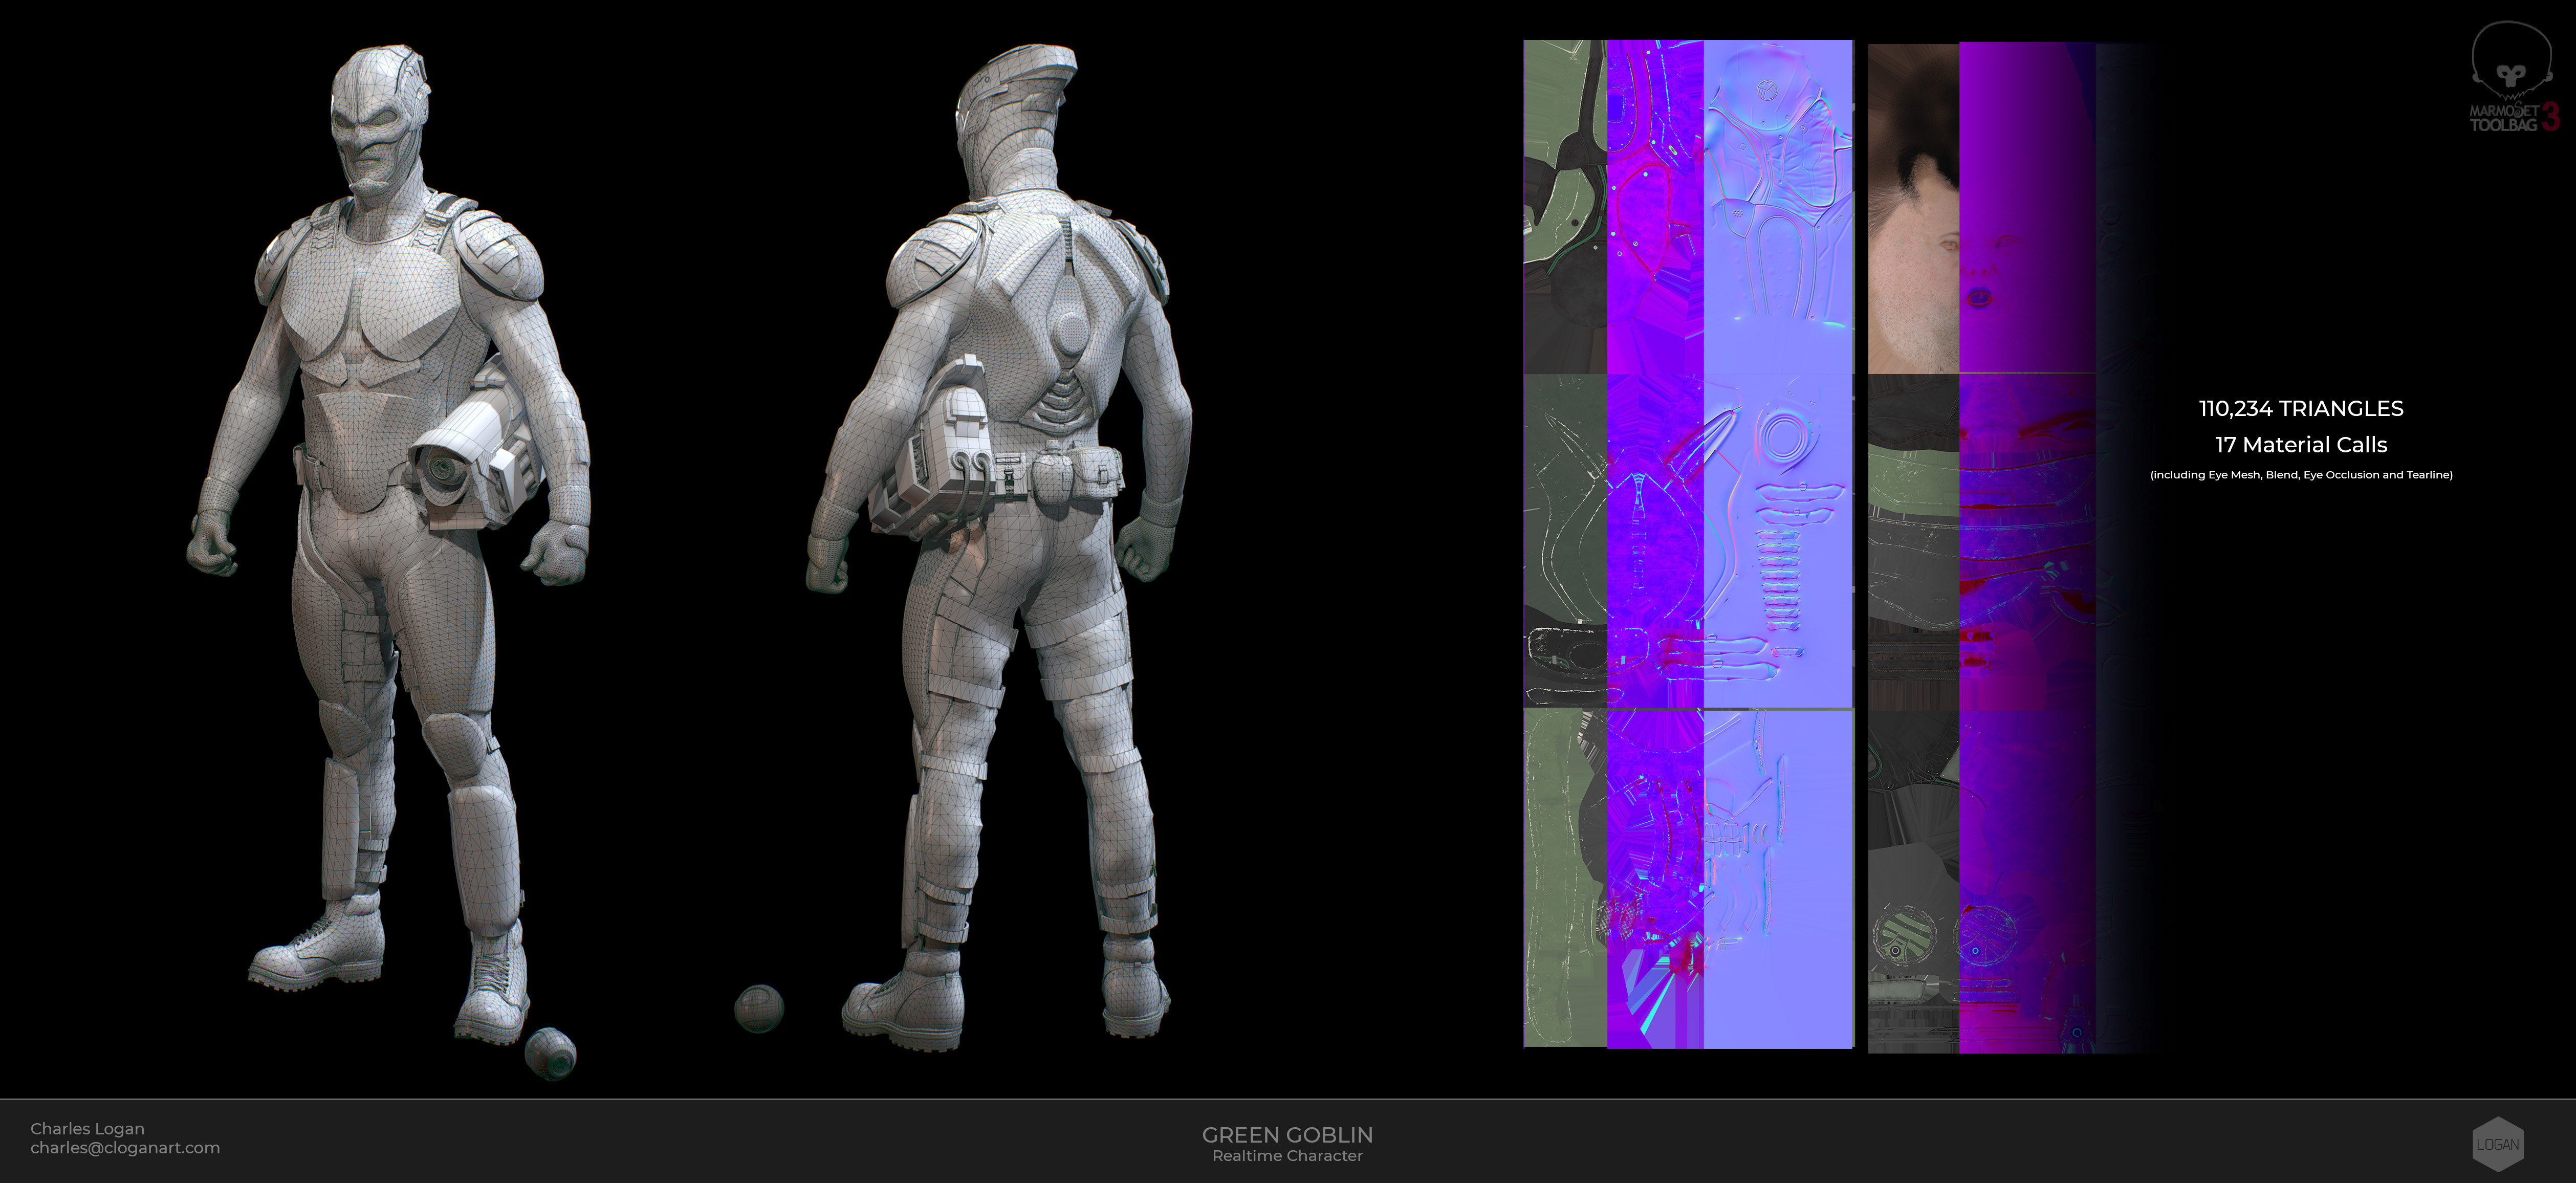Screen dimensions: 2576x1183
Task: Click the charles@cloganart.com email address
Action: [125, 1148]
